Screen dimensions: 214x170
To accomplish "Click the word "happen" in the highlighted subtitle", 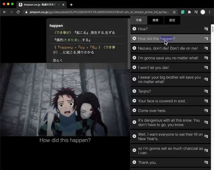I will 166,38.
